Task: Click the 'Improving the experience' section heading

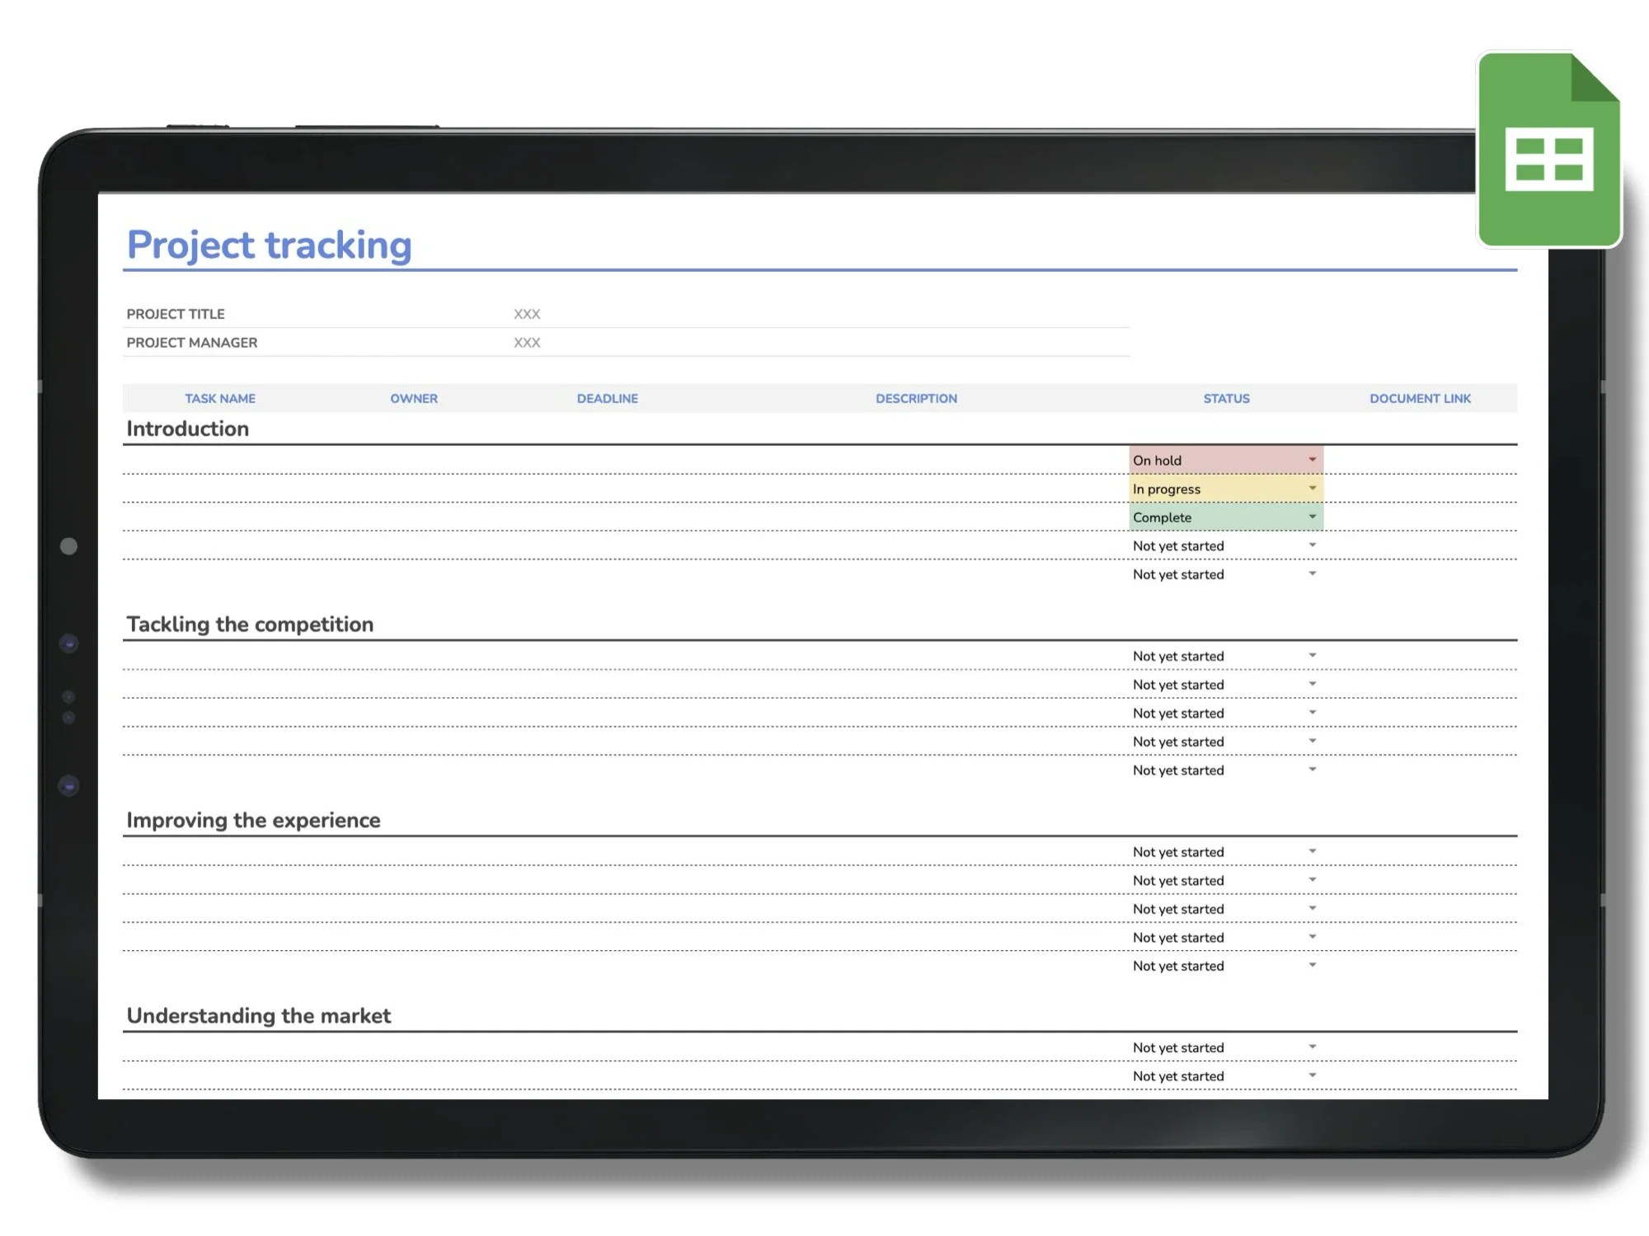Action: (253, 819)
